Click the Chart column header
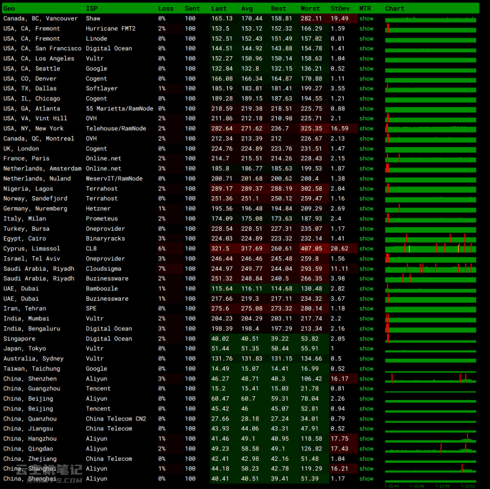 click(395, 8)
